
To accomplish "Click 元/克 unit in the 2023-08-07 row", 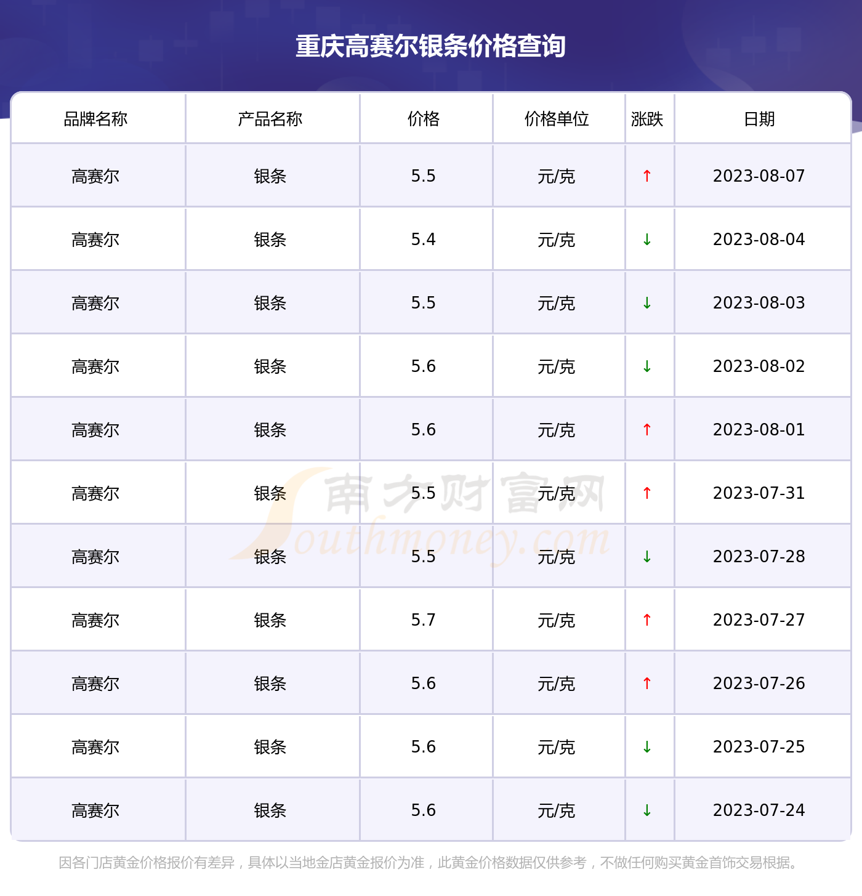I will (x=557, y=177).
